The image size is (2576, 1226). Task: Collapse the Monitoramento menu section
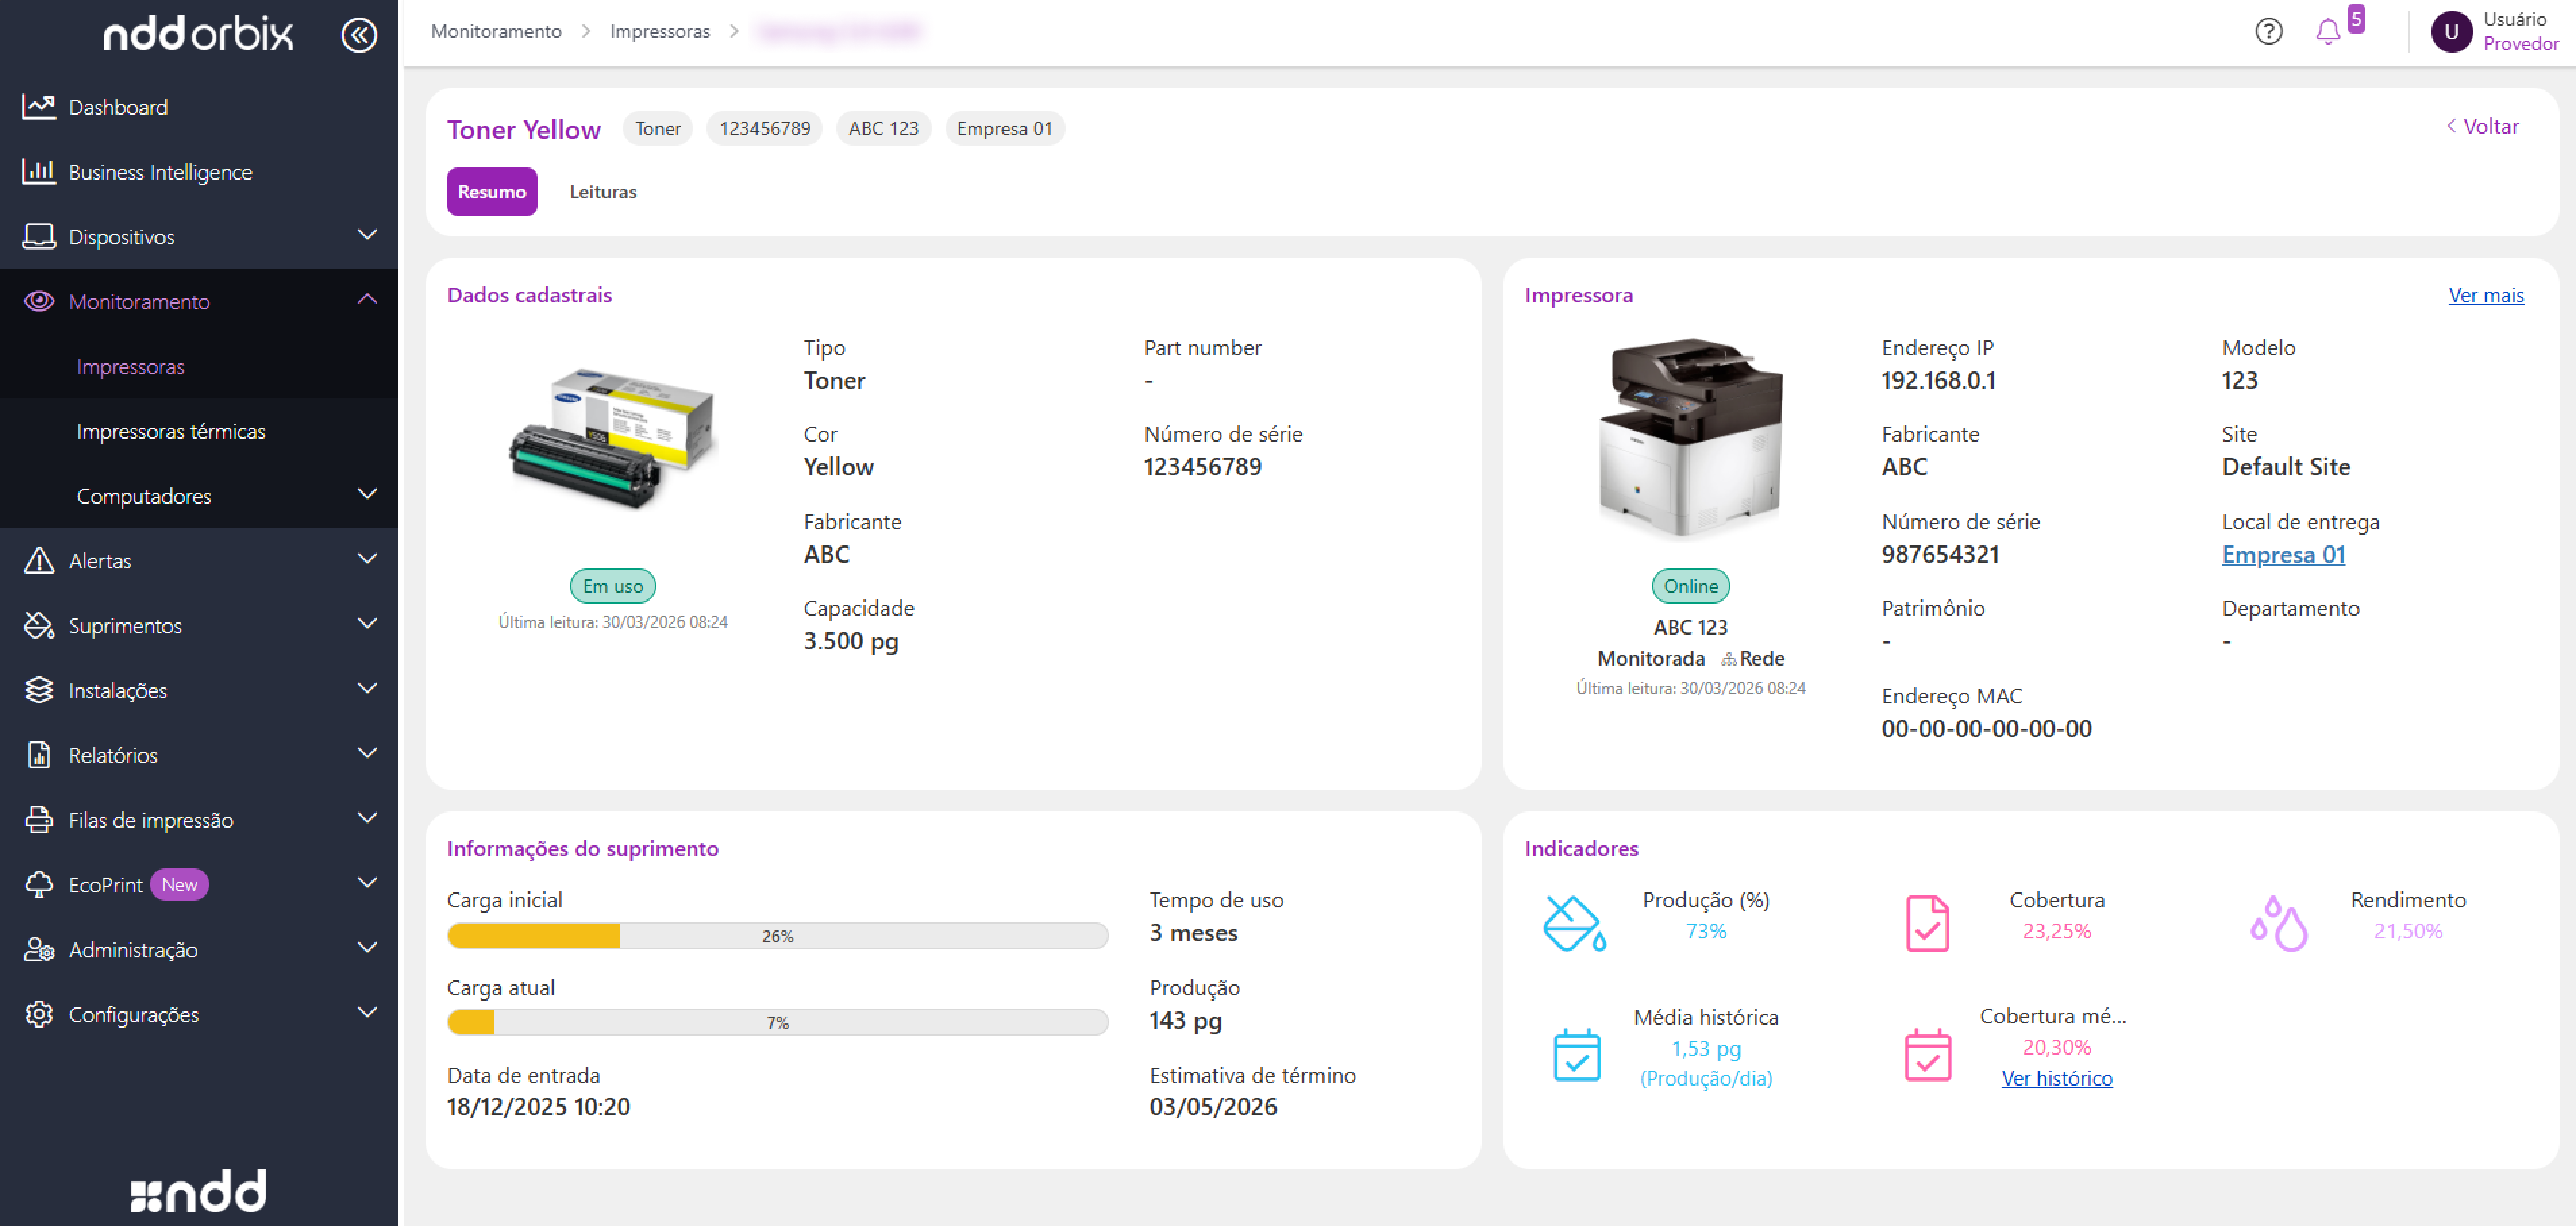[x=367, y=300]
